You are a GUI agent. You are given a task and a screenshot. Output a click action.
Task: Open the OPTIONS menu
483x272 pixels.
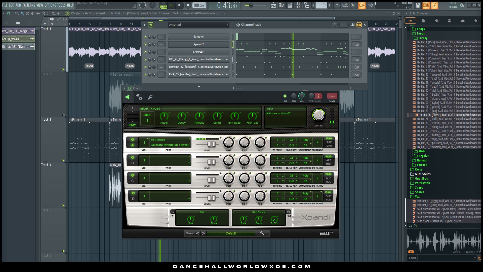click(x=50, y=5)
